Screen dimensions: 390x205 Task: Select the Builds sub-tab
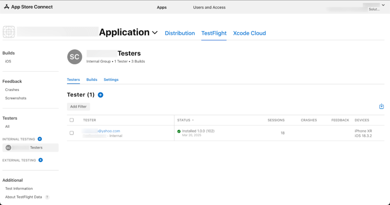click(92, 80)
